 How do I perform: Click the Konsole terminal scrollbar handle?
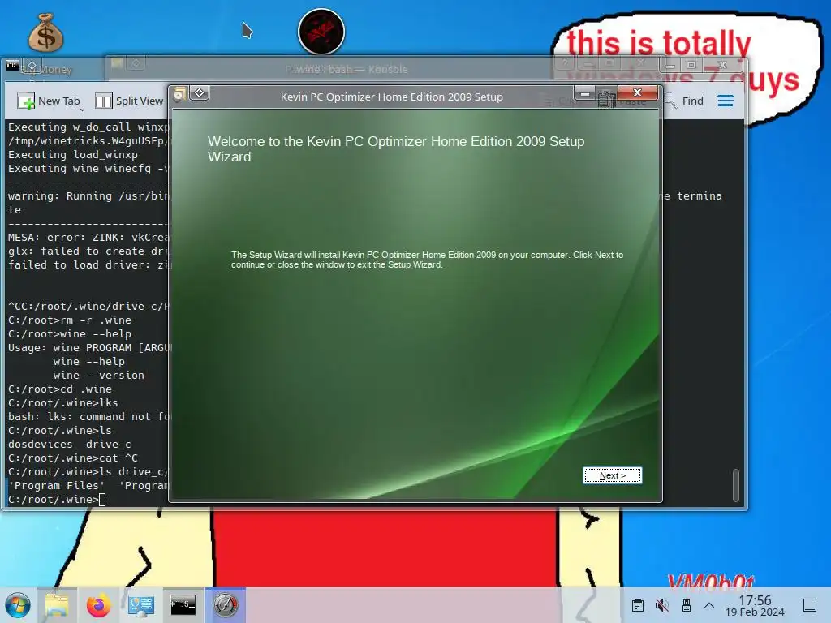pos(735,485)
